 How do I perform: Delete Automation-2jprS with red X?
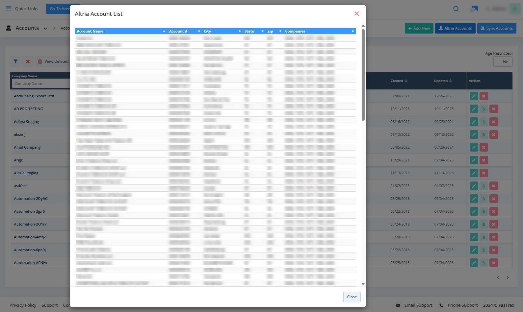coord(493,211)
